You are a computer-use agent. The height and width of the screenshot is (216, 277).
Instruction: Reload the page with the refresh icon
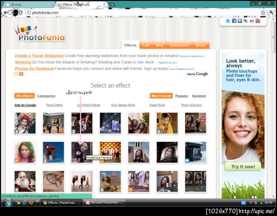pyautogui.click(x=21, y=12)
